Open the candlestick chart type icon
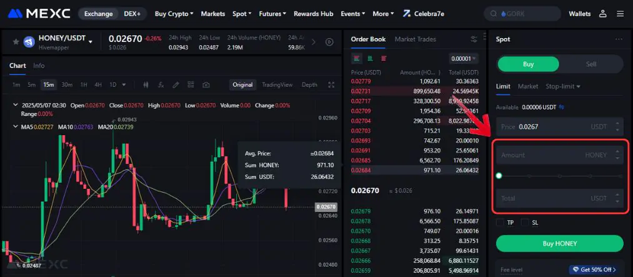This screenshot has width=633, height=277. pyautogui.click(x=146, y=85)
